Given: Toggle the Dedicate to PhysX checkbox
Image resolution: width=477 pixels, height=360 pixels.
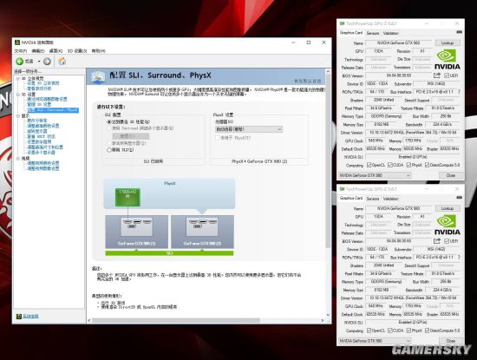Looking at the screenshot, I should (218, 138).
